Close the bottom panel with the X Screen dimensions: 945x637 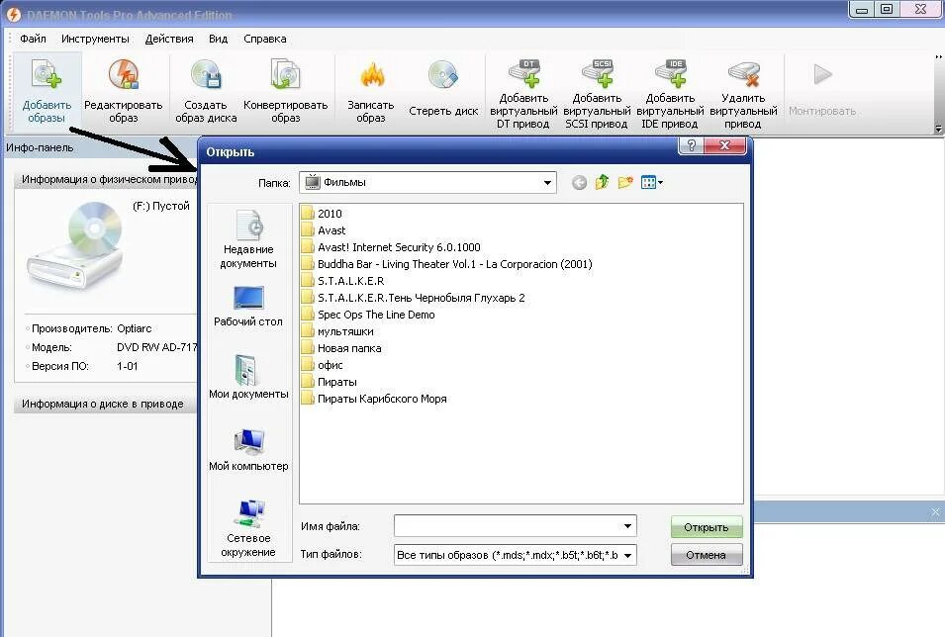tap(935, 512)
